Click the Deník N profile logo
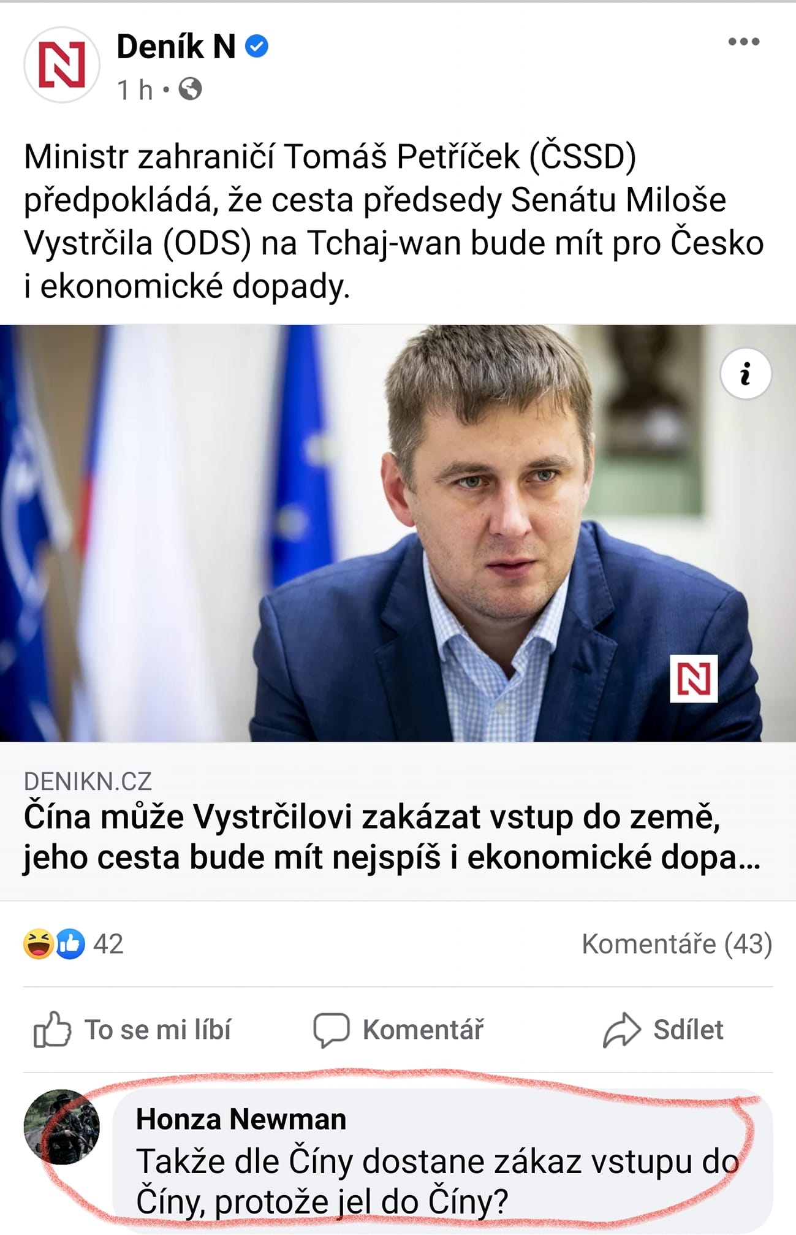The width and height of the screenshot is (796, 1235). click(62, 64)
